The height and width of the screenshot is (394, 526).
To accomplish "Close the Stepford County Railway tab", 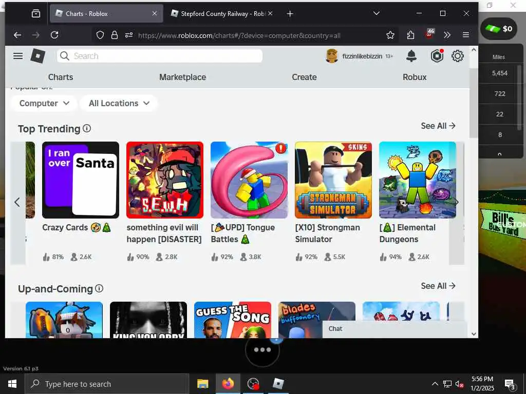I will 270,13.
